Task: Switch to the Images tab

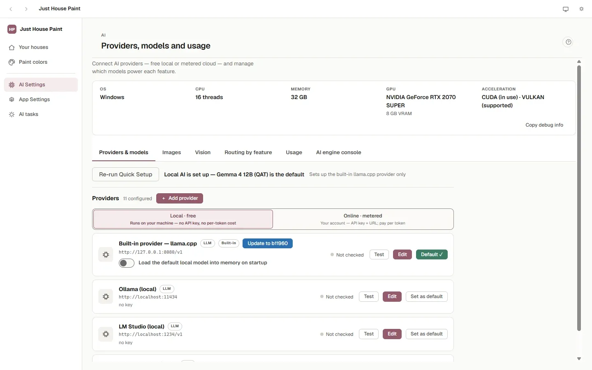Action: (171, 153)
